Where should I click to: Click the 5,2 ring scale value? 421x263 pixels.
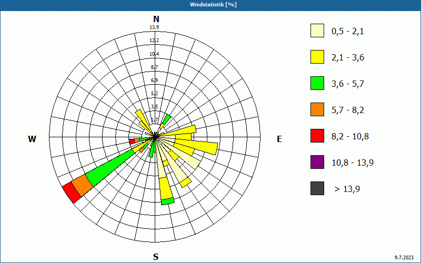click(154, 94)
